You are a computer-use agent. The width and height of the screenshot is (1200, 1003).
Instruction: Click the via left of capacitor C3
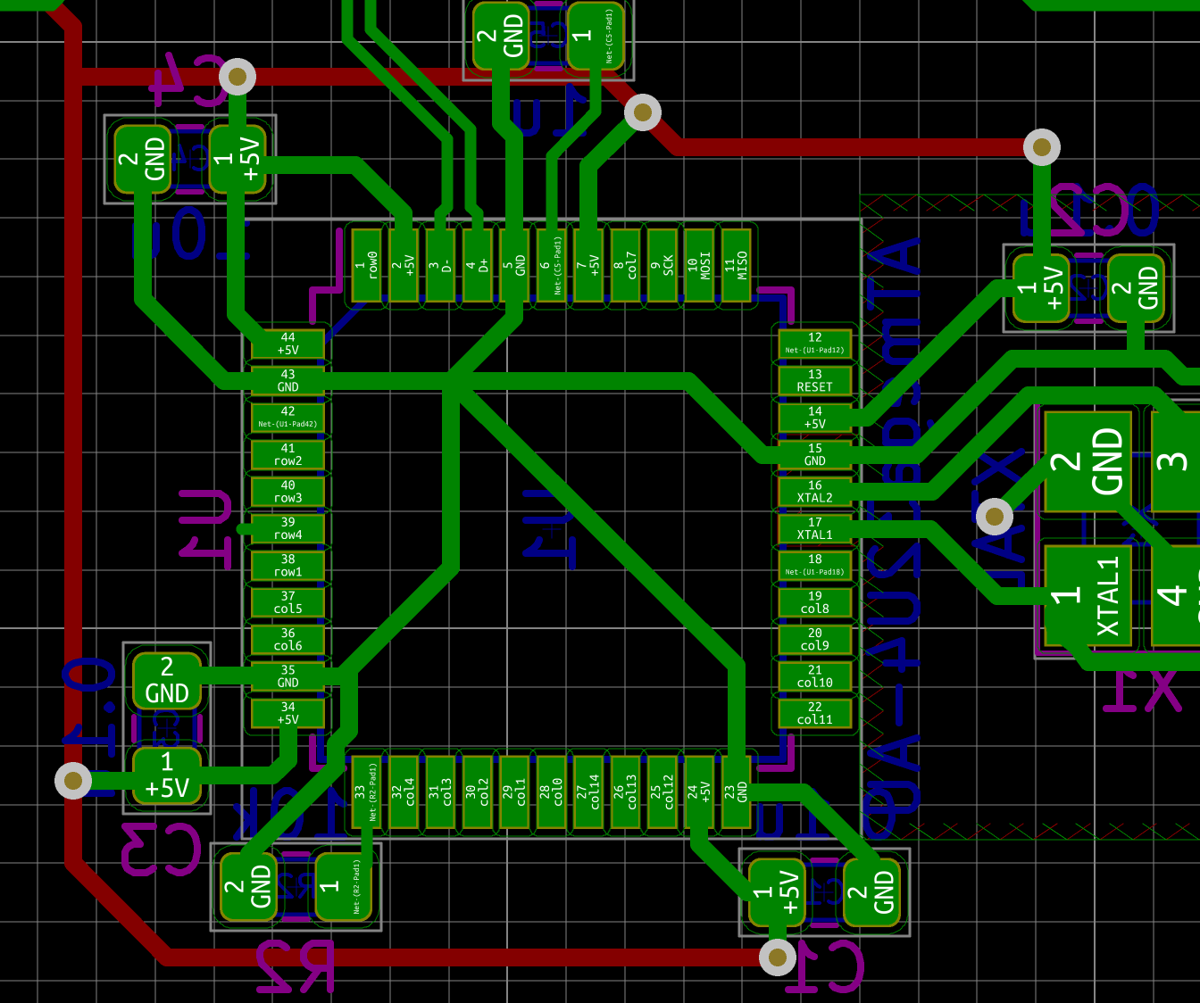click(73, 781)
